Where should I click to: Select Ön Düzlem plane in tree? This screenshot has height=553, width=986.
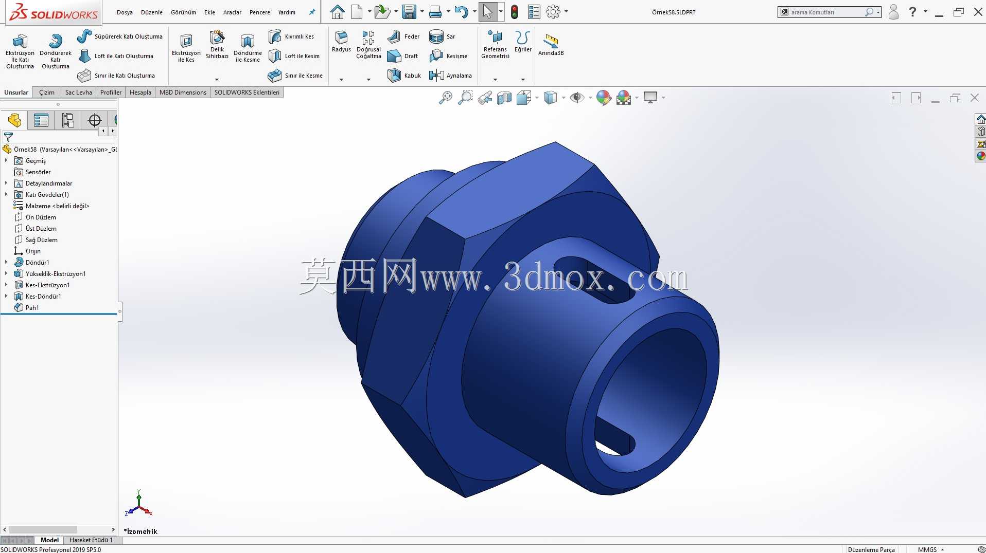[x=41, y=217]
